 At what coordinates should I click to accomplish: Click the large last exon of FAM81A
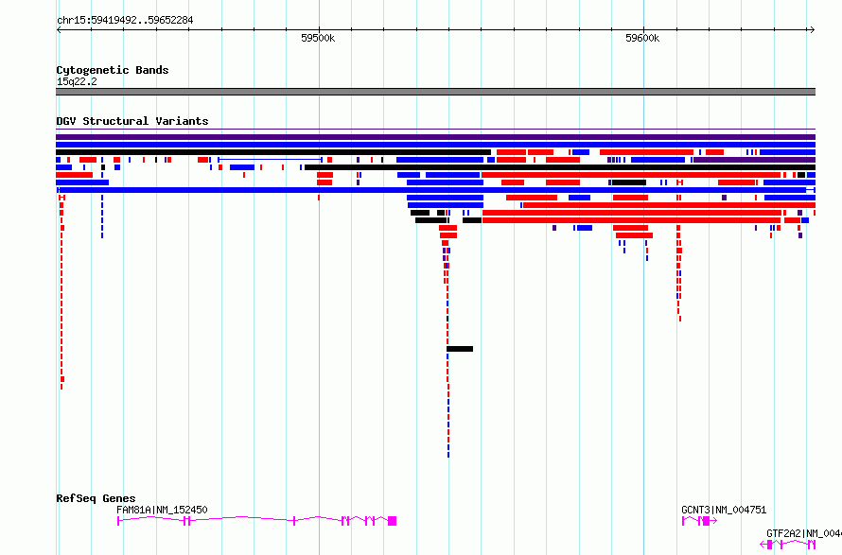point(393,521)
